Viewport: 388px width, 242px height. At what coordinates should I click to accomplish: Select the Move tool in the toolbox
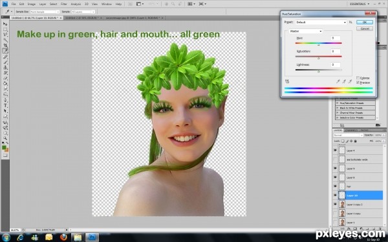[5, 24]
